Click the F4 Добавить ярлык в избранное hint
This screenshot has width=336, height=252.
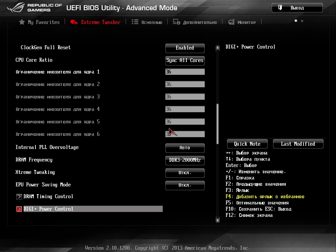[x=265, y=197]
